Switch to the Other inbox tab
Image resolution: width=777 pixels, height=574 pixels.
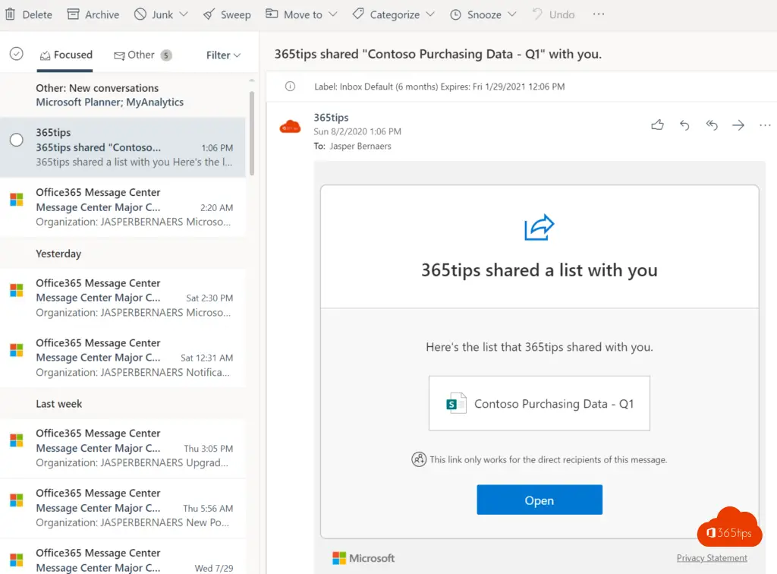141,55
